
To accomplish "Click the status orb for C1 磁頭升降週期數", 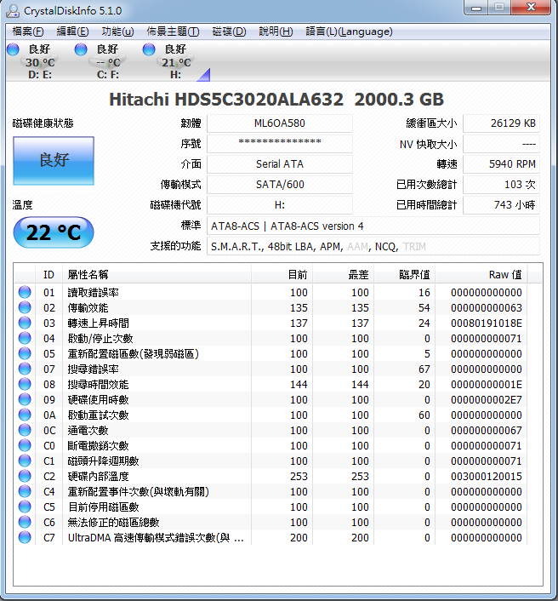I will click(x=25, y=461).
